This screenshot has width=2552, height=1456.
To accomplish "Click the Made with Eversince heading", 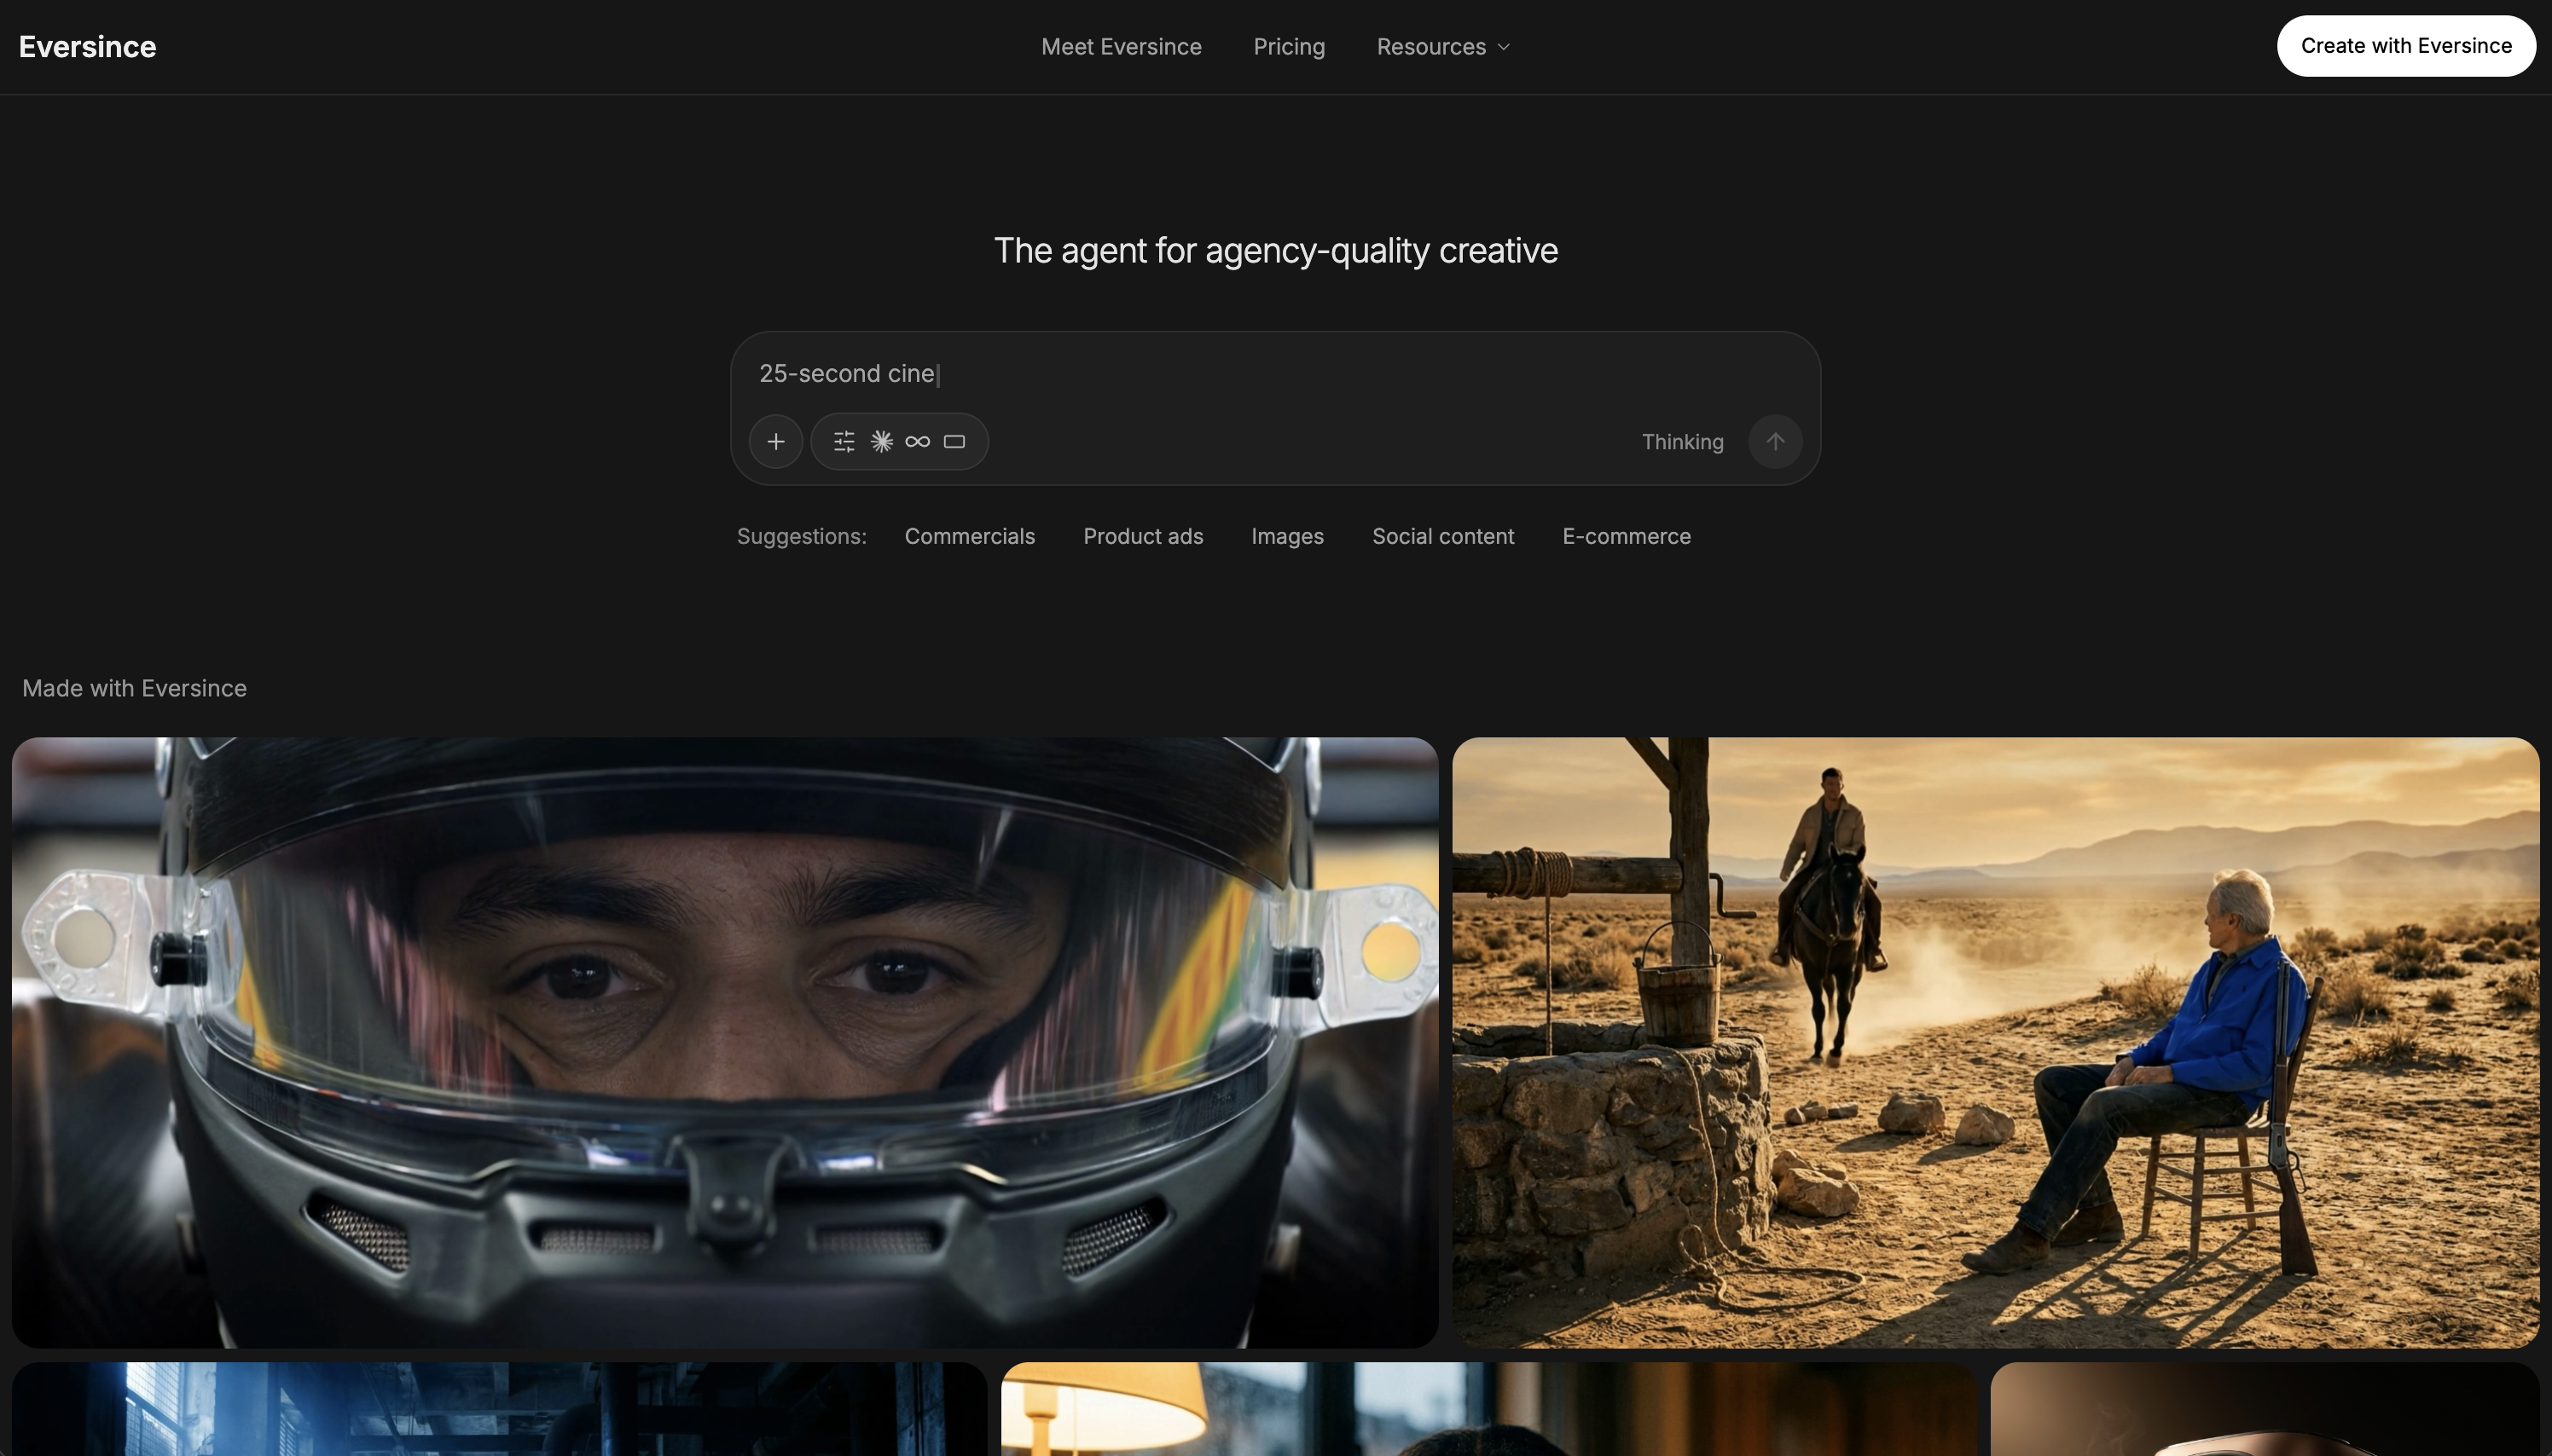I will (x=134, y=688).
